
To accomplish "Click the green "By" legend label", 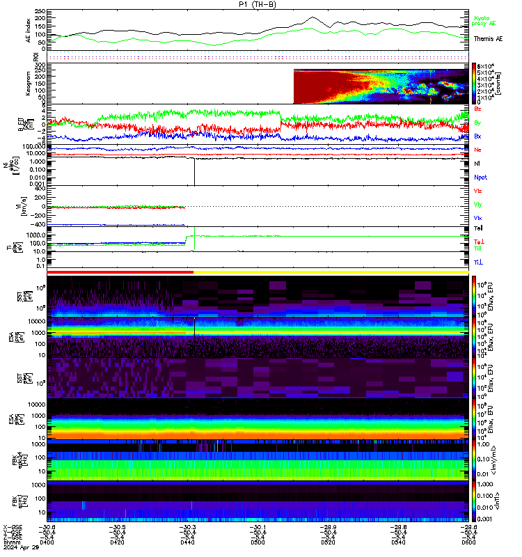I will (x=477, y=123).
